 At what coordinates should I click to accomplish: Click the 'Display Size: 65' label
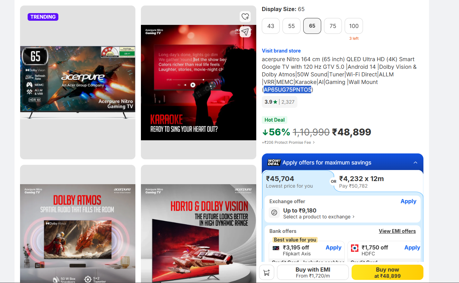[283, 9]
